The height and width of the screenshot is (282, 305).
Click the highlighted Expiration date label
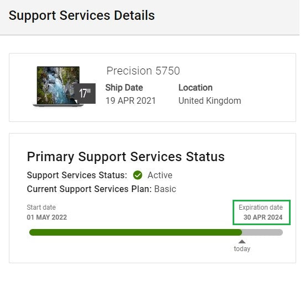(261, 207)
